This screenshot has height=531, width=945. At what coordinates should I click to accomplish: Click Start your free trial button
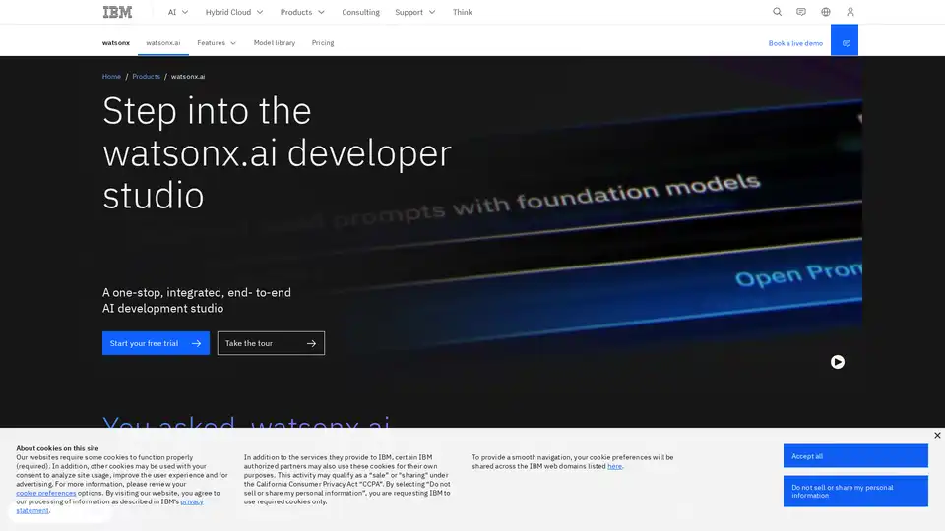pos(156,343)
